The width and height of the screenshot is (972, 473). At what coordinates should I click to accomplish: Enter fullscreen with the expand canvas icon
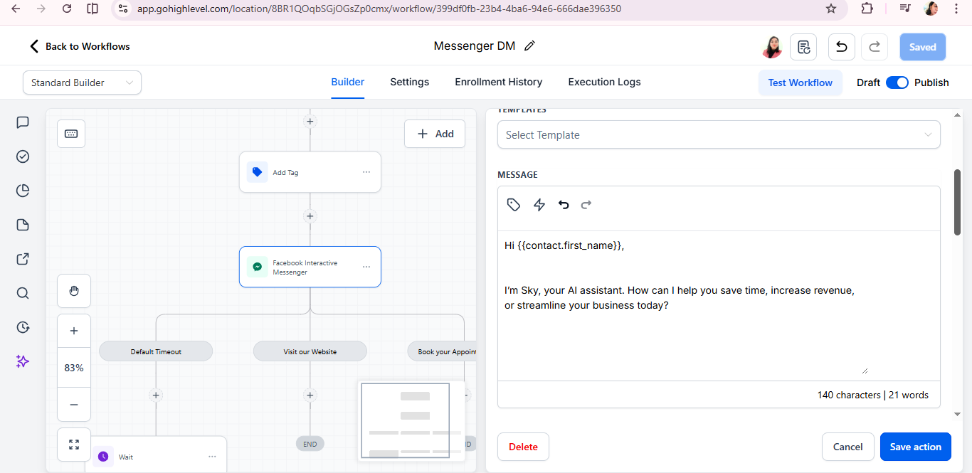click(x=74, y=444)
